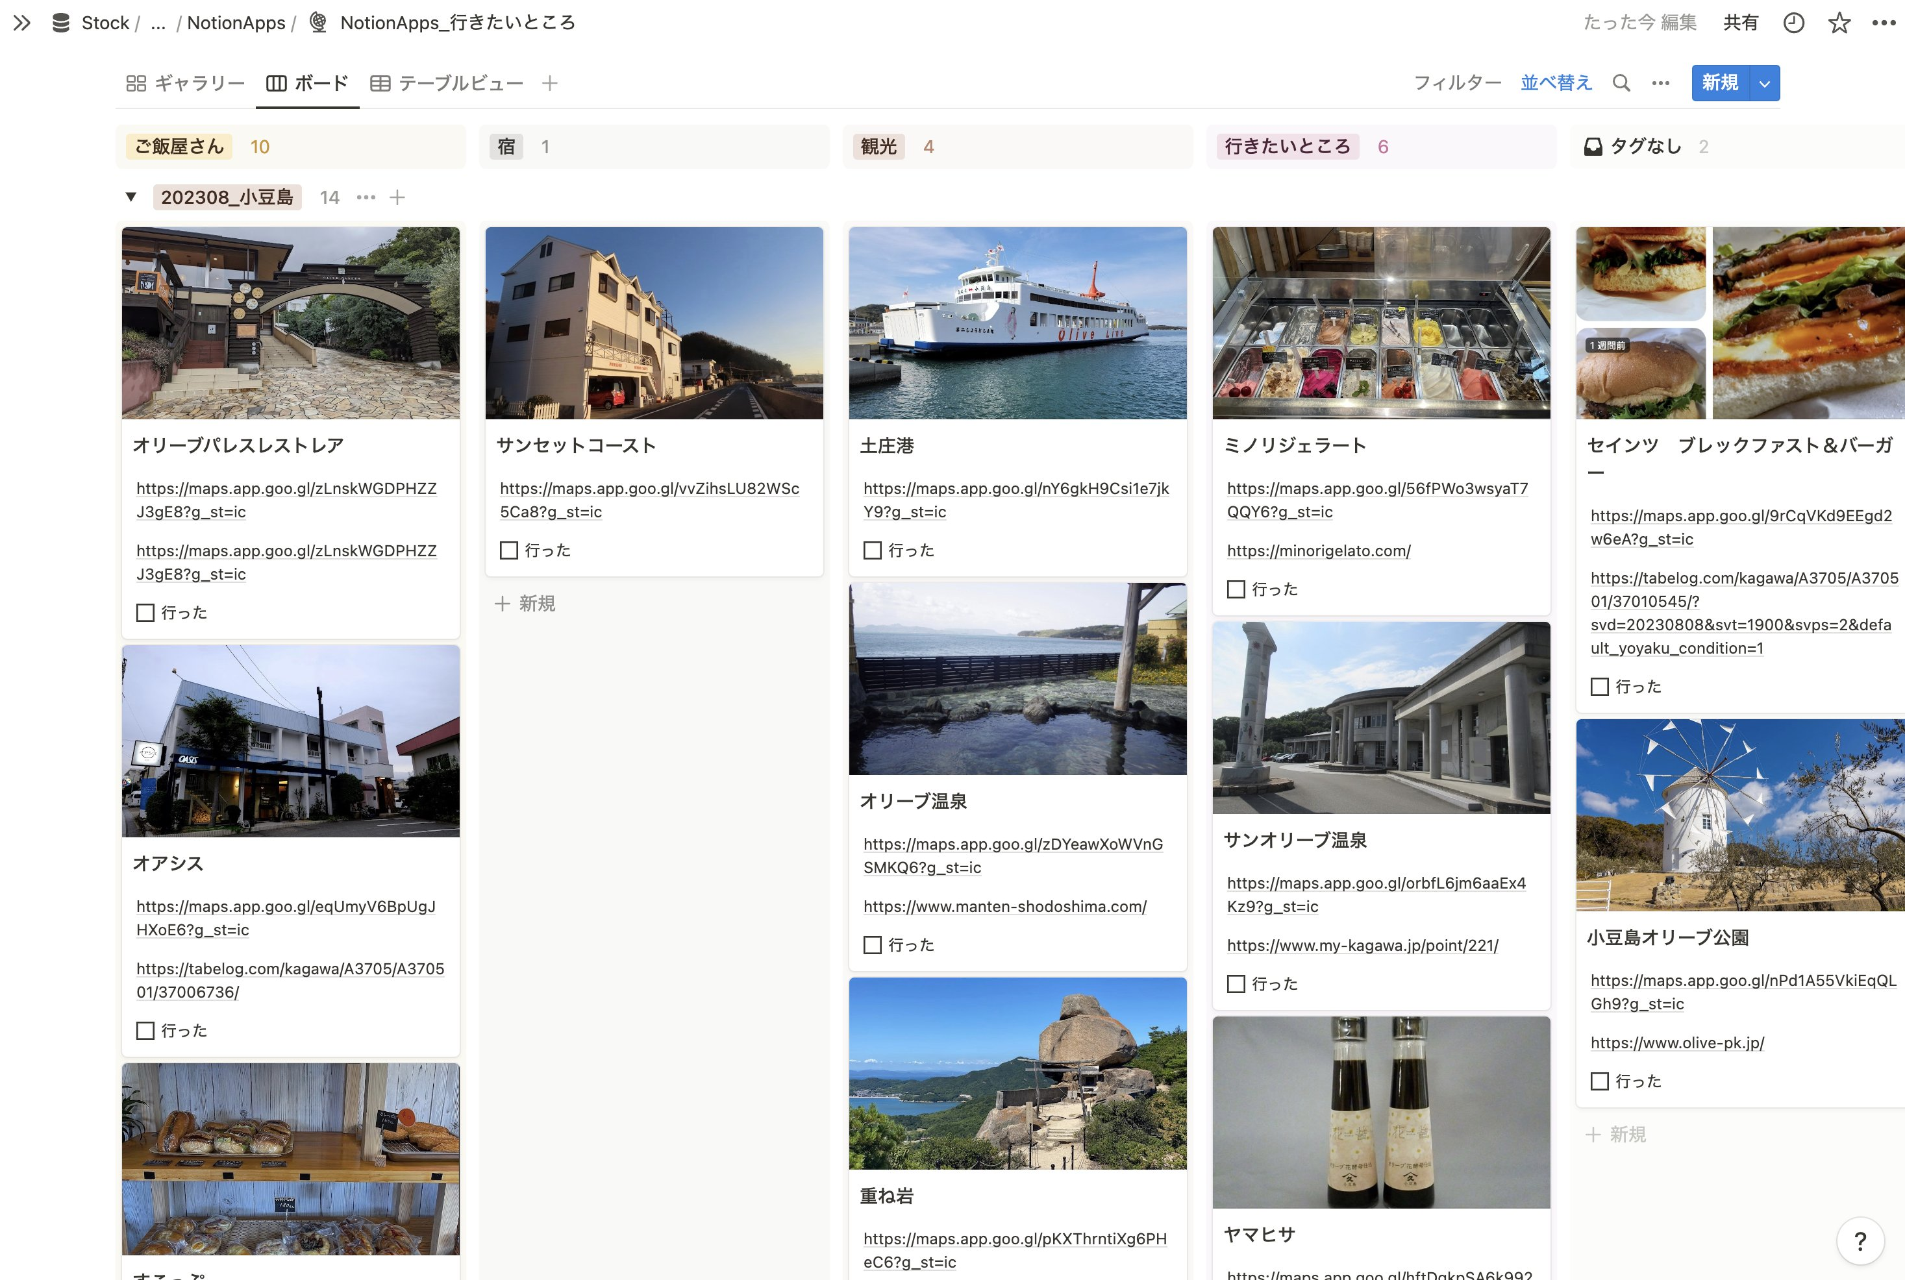Select the ボード view tab
1905x1280 pixels.
click(x=308, y=83)
